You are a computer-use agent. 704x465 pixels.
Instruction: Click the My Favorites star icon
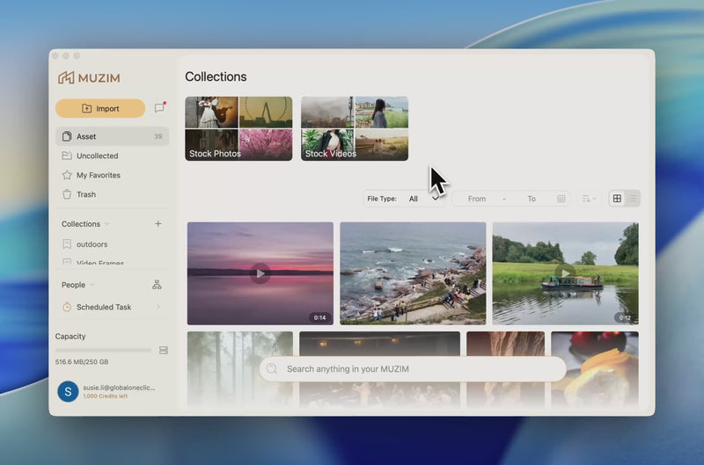pos(67,175)
